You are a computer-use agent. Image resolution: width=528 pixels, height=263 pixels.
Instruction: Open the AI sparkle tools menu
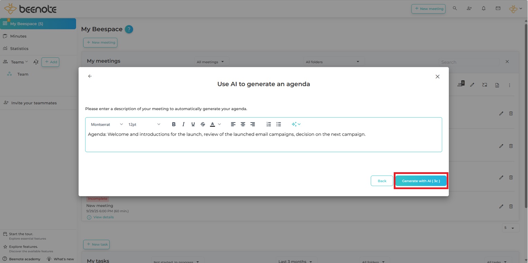[x=296, y=124]
